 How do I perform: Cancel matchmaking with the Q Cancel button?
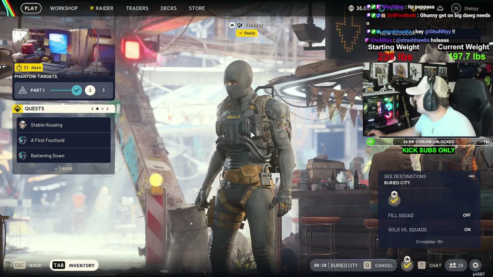(378, 265)
